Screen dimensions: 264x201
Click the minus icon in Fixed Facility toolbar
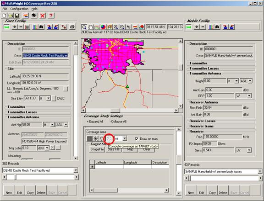(x=21, y=27)
